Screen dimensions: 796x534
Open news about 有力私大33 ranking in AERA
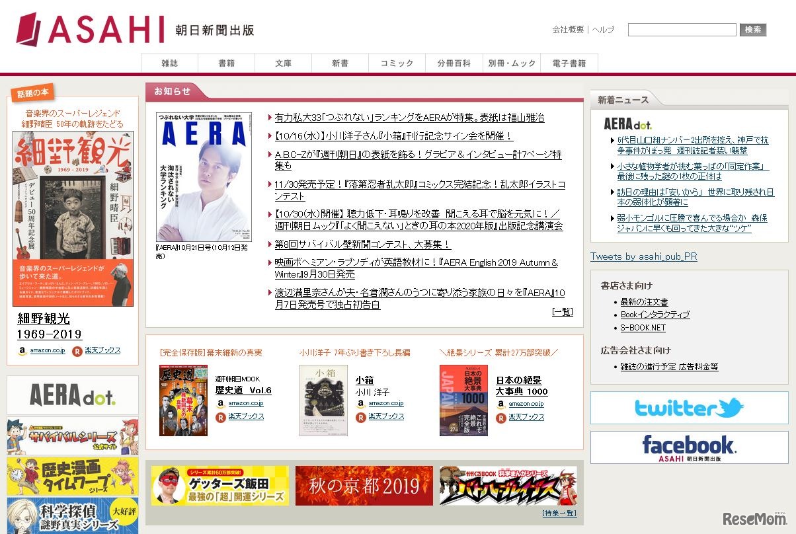click(x=409, y=118)
